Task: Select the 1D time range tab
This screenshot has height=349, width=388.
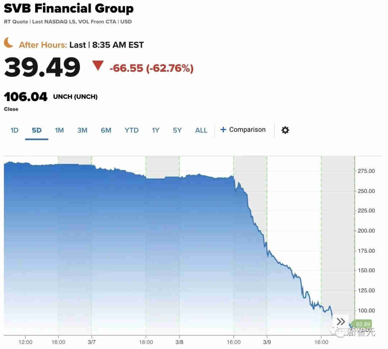Action: tap(14, 130)
